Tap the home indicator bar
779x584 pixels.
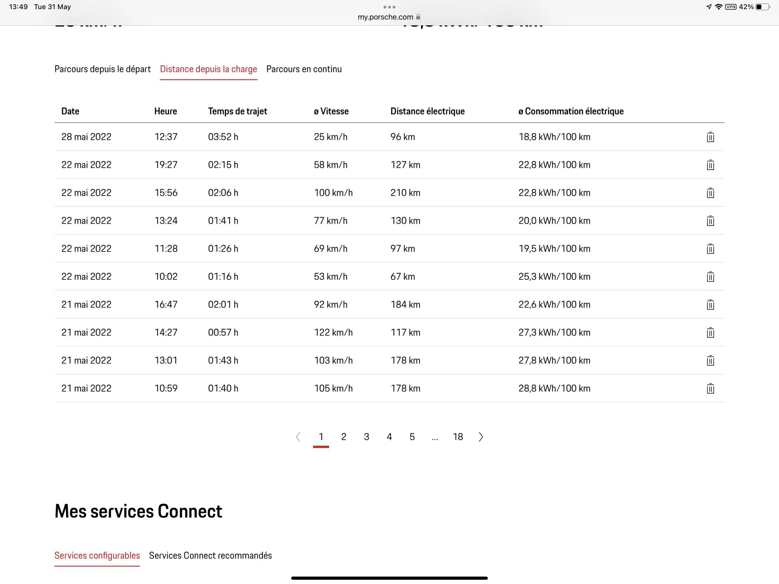[389, 578]
